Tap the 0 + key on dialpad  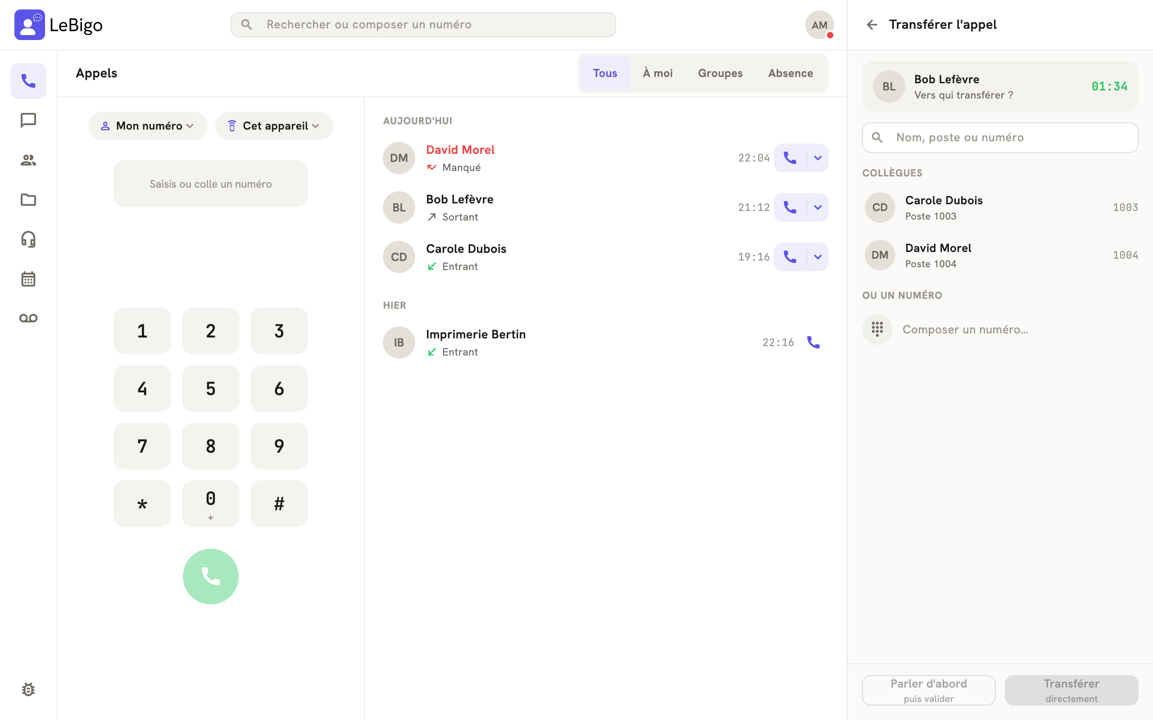211,504
